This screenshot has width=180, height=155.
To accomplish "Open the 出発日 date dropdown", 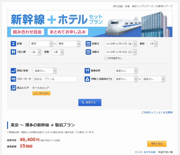I will tap(120, 44).
